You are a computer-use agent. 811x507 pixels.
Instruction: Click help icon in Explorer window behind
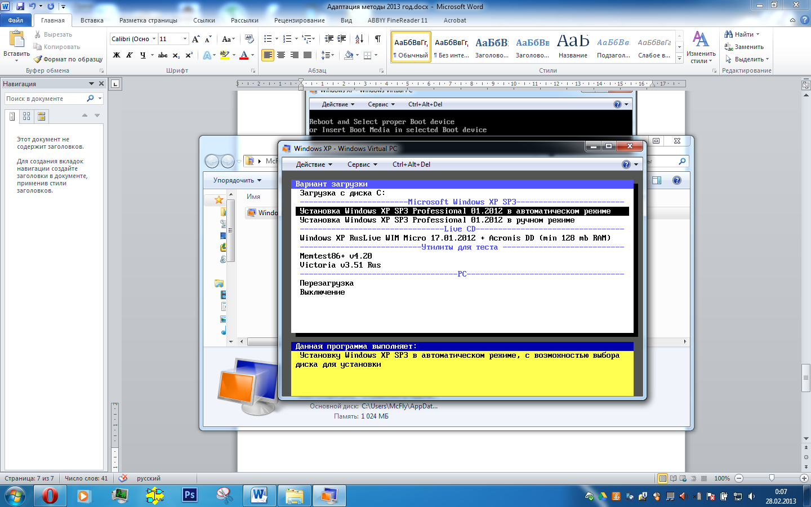point(677,180)
